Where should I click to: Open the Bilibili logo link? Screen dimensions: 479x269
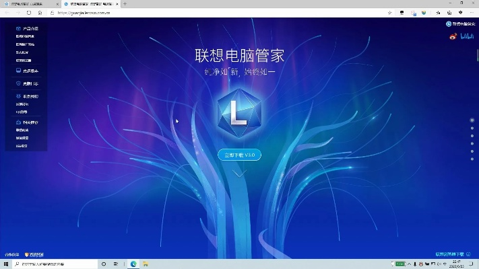coord(467,37)
